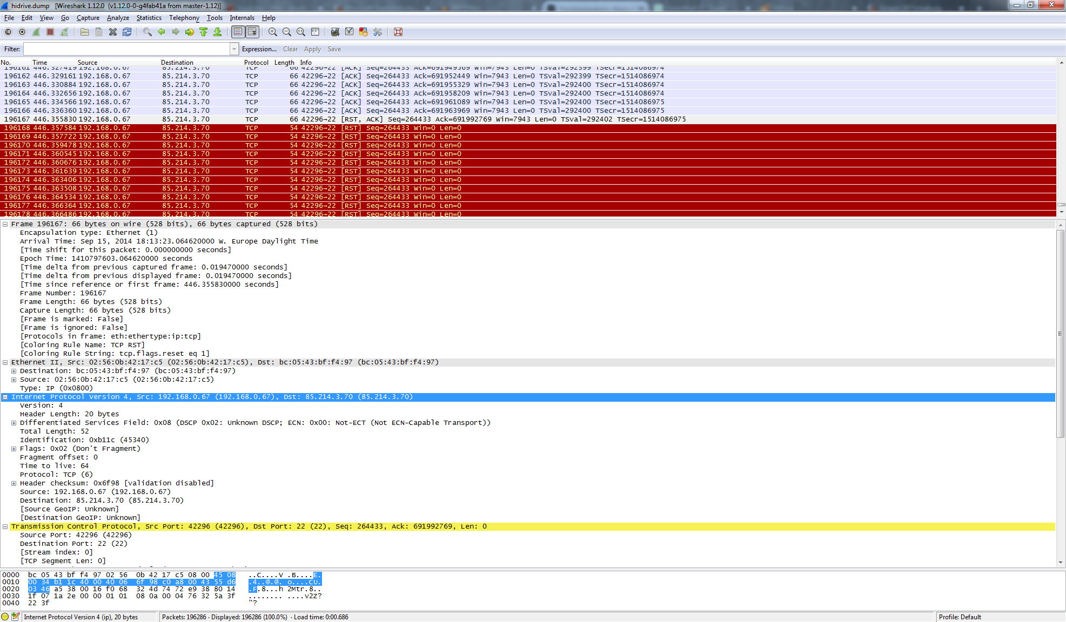The image size is (1066, 622).
Task: Open the Filter history dropdown arrow
Action: (234, 49)
